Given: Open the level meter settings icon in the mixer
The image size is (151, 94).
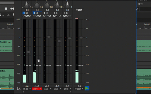Looking at the screenshot, I should pos(19,88).
